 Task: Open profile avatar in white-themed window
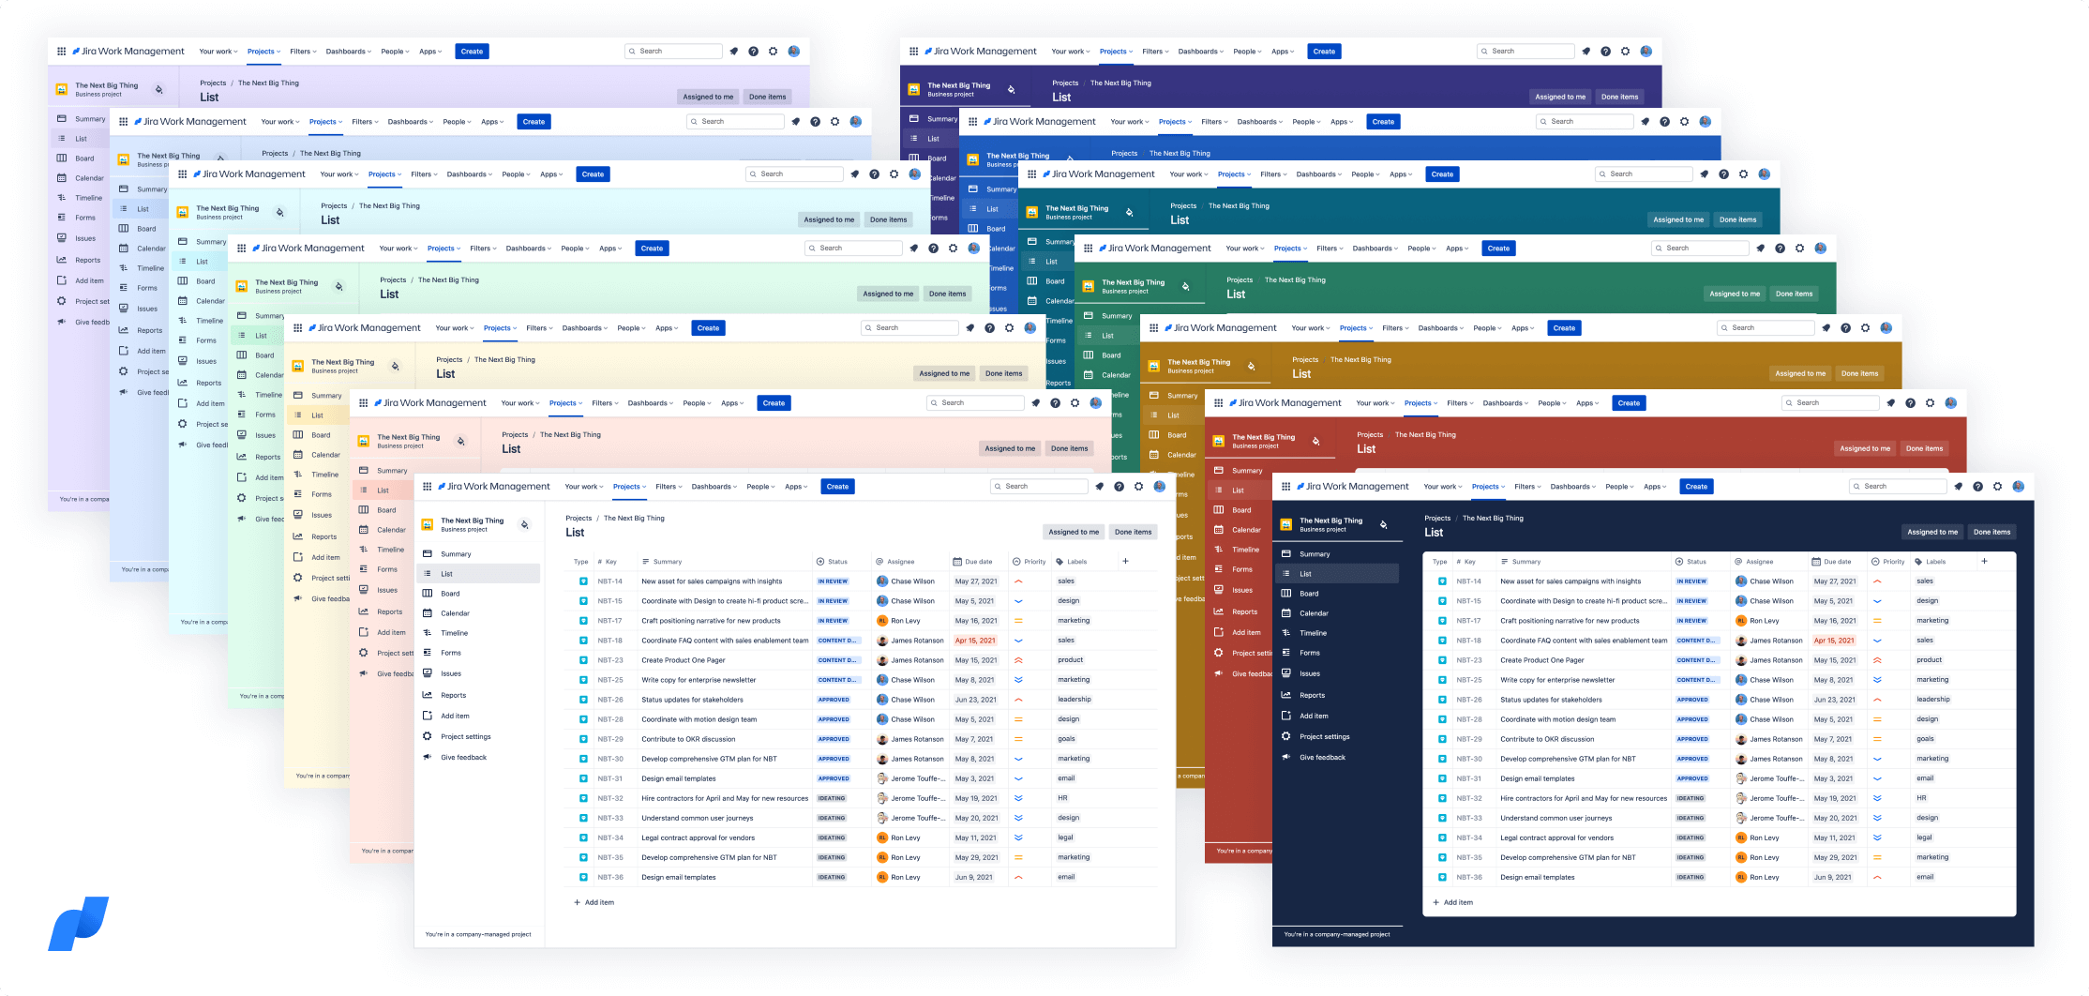[x=1159, y=487]
